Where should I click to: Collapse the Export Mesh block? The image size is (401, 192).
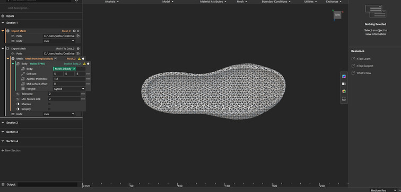3,49
